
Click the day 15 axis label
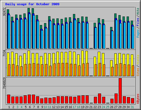coord(66,107)
